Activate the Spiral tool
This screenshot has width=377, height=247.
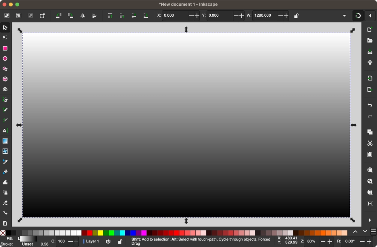[5, 90]
